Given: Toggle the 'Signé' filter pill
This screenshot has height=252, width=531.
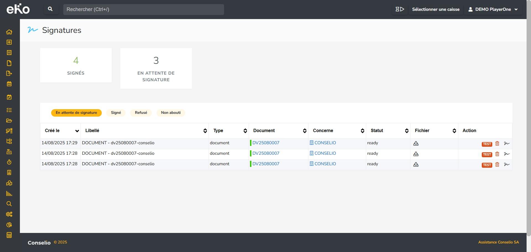Looking at the screenshot, I should pos(116,113).
